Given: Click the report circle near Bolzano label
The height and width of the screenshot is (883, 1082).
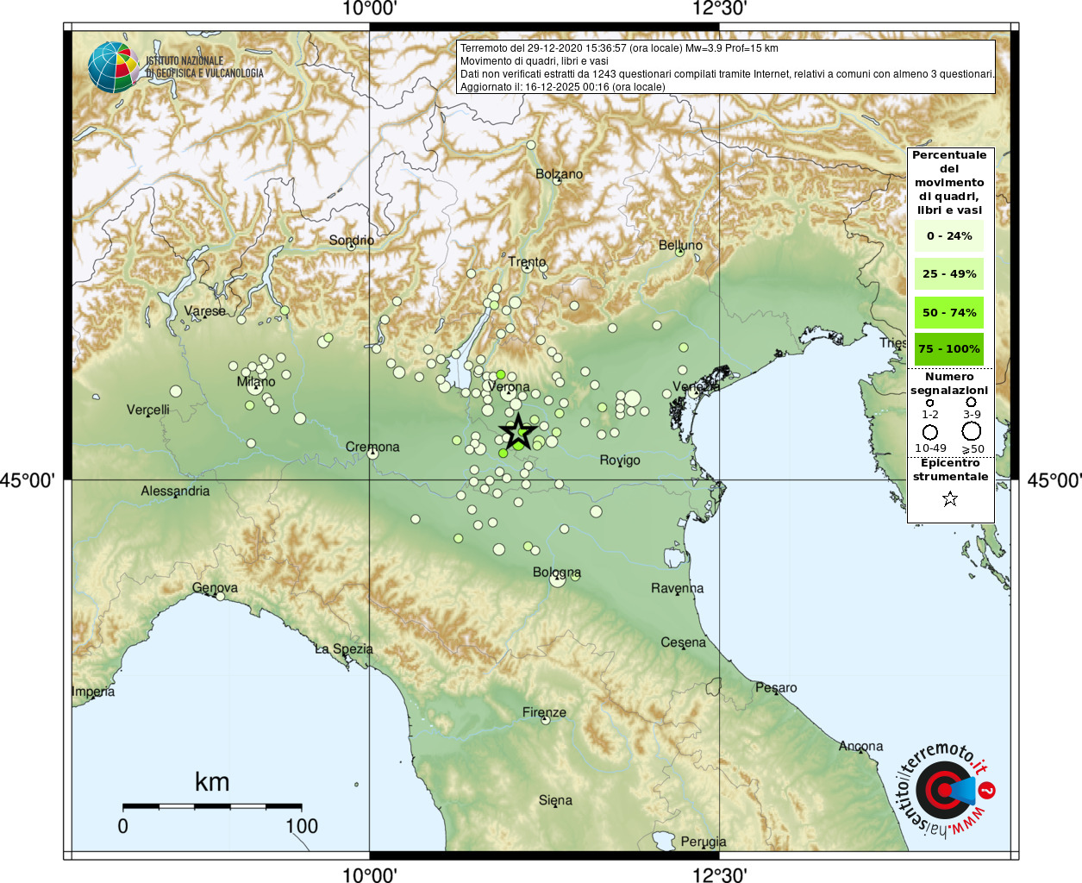Looking at the screenshot, I should (557, 181).
